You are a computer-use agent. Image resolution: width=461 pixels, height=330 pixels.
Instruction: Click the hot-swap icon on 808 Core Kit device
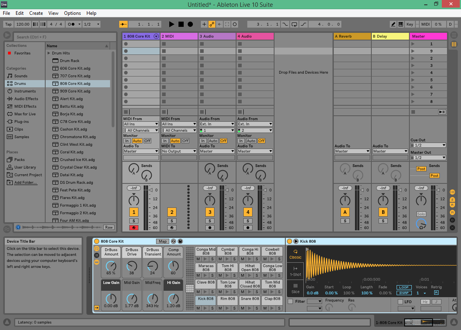point(172,241)
